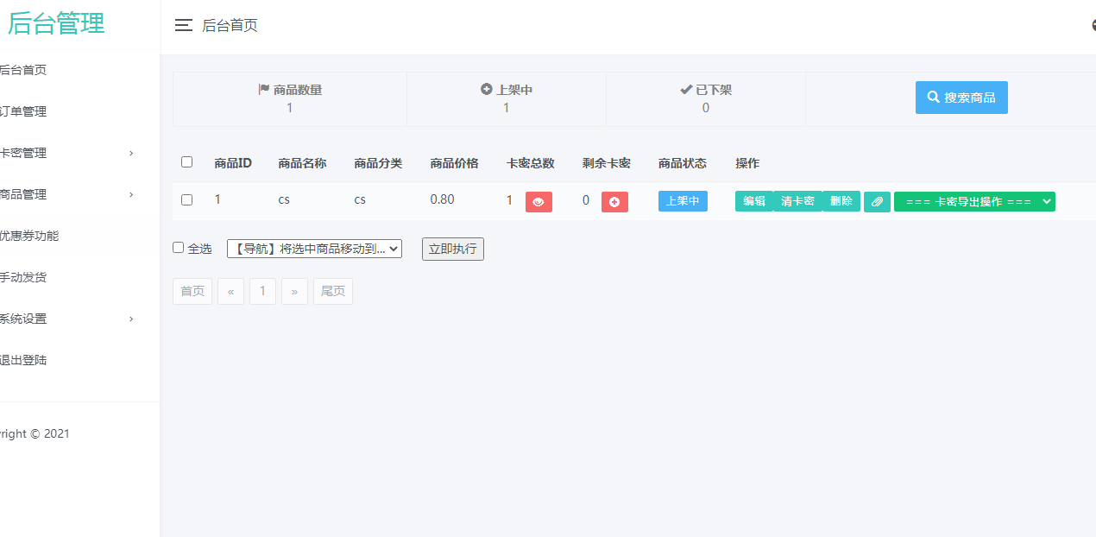The width and height of the screenshot is (1096, 537).
Task: Open the 将选中商品移动到 dropdown
Action: coord(314,249)
